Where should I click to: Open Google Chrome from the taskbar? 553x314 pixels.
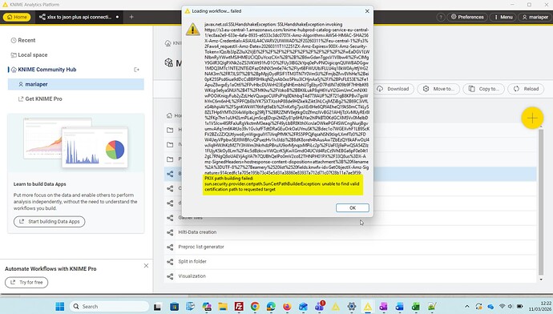255,307
